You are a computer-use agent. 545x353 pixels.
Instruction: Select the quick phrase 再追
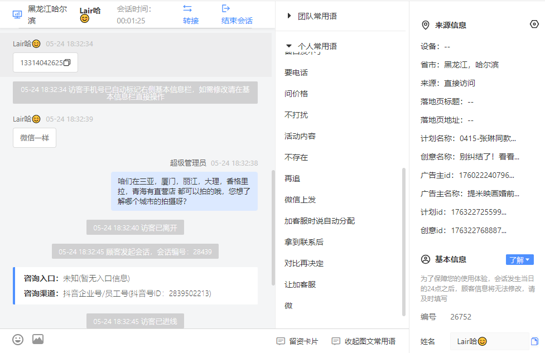coord(292,178)
